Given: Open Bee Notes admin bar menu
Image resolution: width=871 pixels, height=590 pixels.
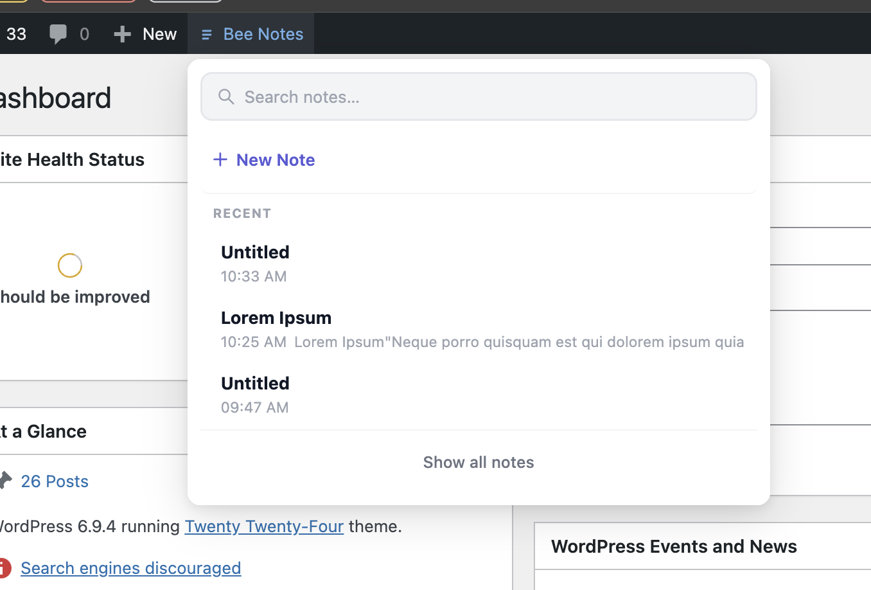Looking at the screenshot, I should coord(251,34).
